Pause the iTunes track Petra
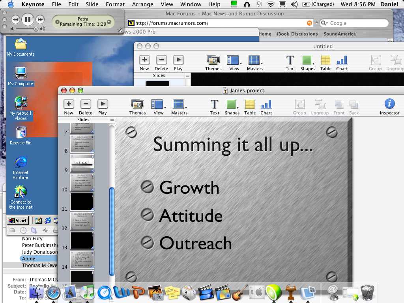This screenshot has height=303, width=404. [28, 20]
